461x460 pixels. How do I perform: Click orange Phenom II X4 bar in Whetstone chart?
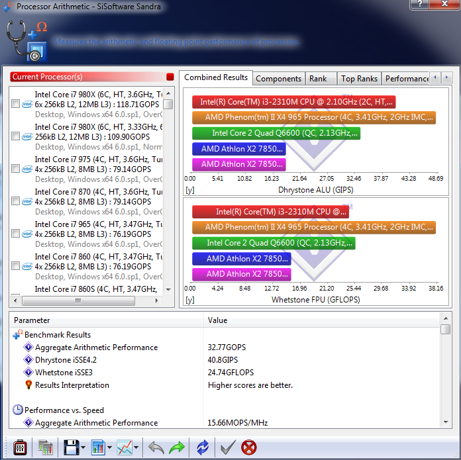click(x=314, y=227)
